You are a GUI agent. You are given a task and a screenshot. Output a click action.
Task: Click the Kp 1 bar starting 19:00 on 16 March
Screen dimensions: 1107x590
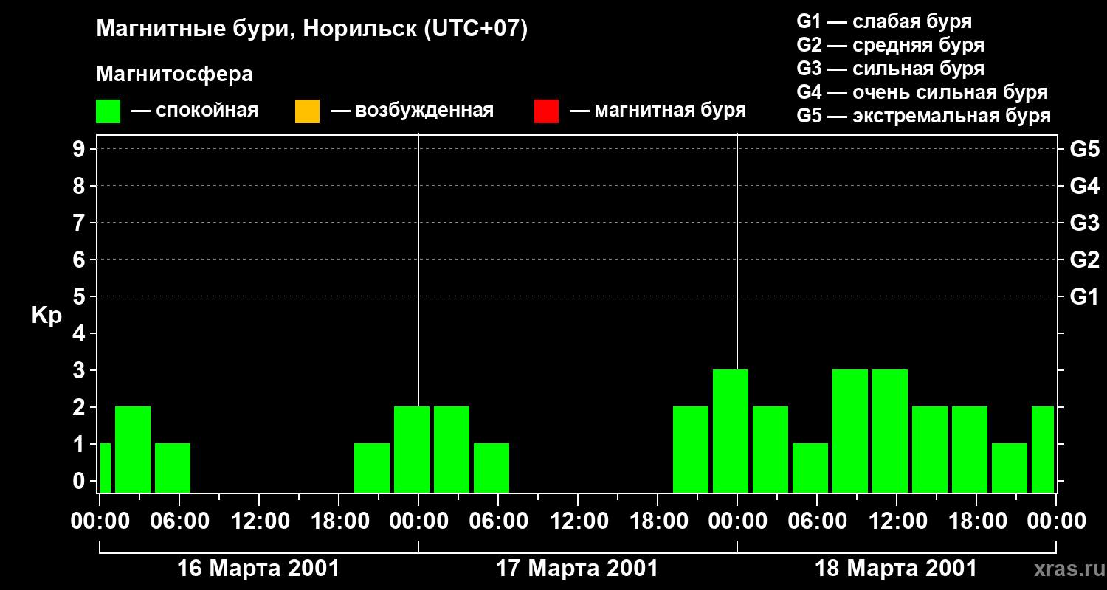click(x=372, y=468)
